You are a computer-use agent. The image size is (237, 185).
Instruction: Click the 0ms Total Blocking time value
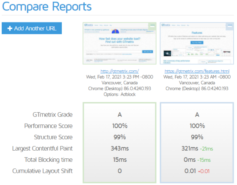tap(190, 160)
